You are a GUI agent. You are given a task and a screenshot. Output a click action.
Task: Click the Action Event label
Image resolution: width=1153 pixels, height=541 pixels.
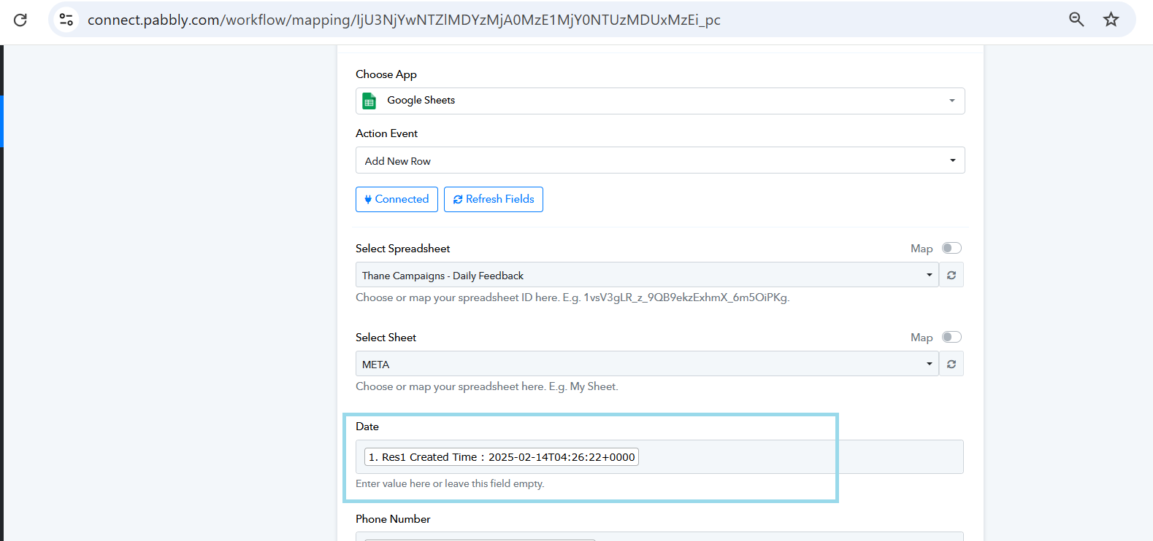coord(387,133)
